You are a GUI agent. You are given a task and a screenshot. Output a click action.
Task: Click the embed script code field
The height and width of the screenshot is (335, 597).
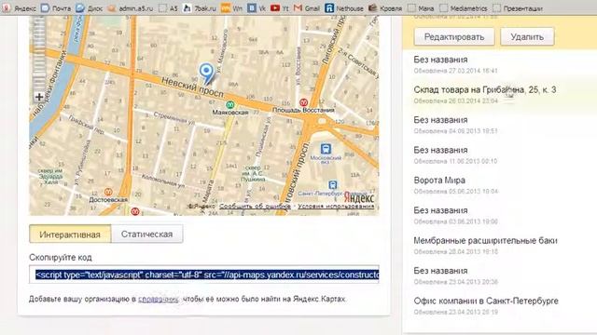coord(204,275)
